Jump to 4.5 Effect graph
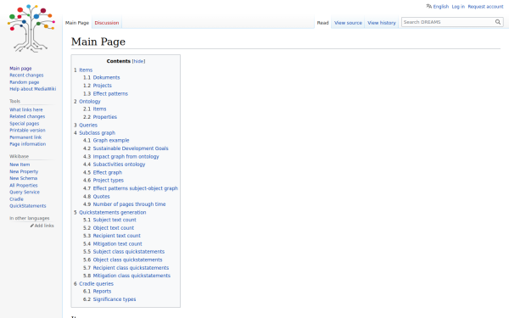The width and height of the screenshot is (509, 318). pos(108,173)
